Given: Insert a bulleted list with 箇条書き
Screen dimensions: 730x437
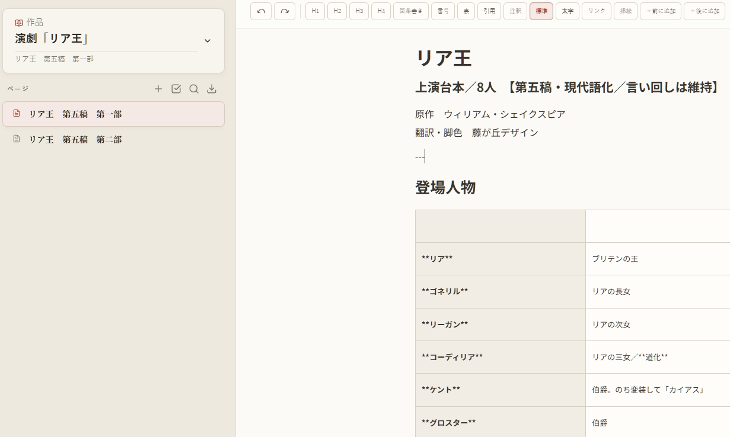Looking at the screenshot, I should coord(411,11).
